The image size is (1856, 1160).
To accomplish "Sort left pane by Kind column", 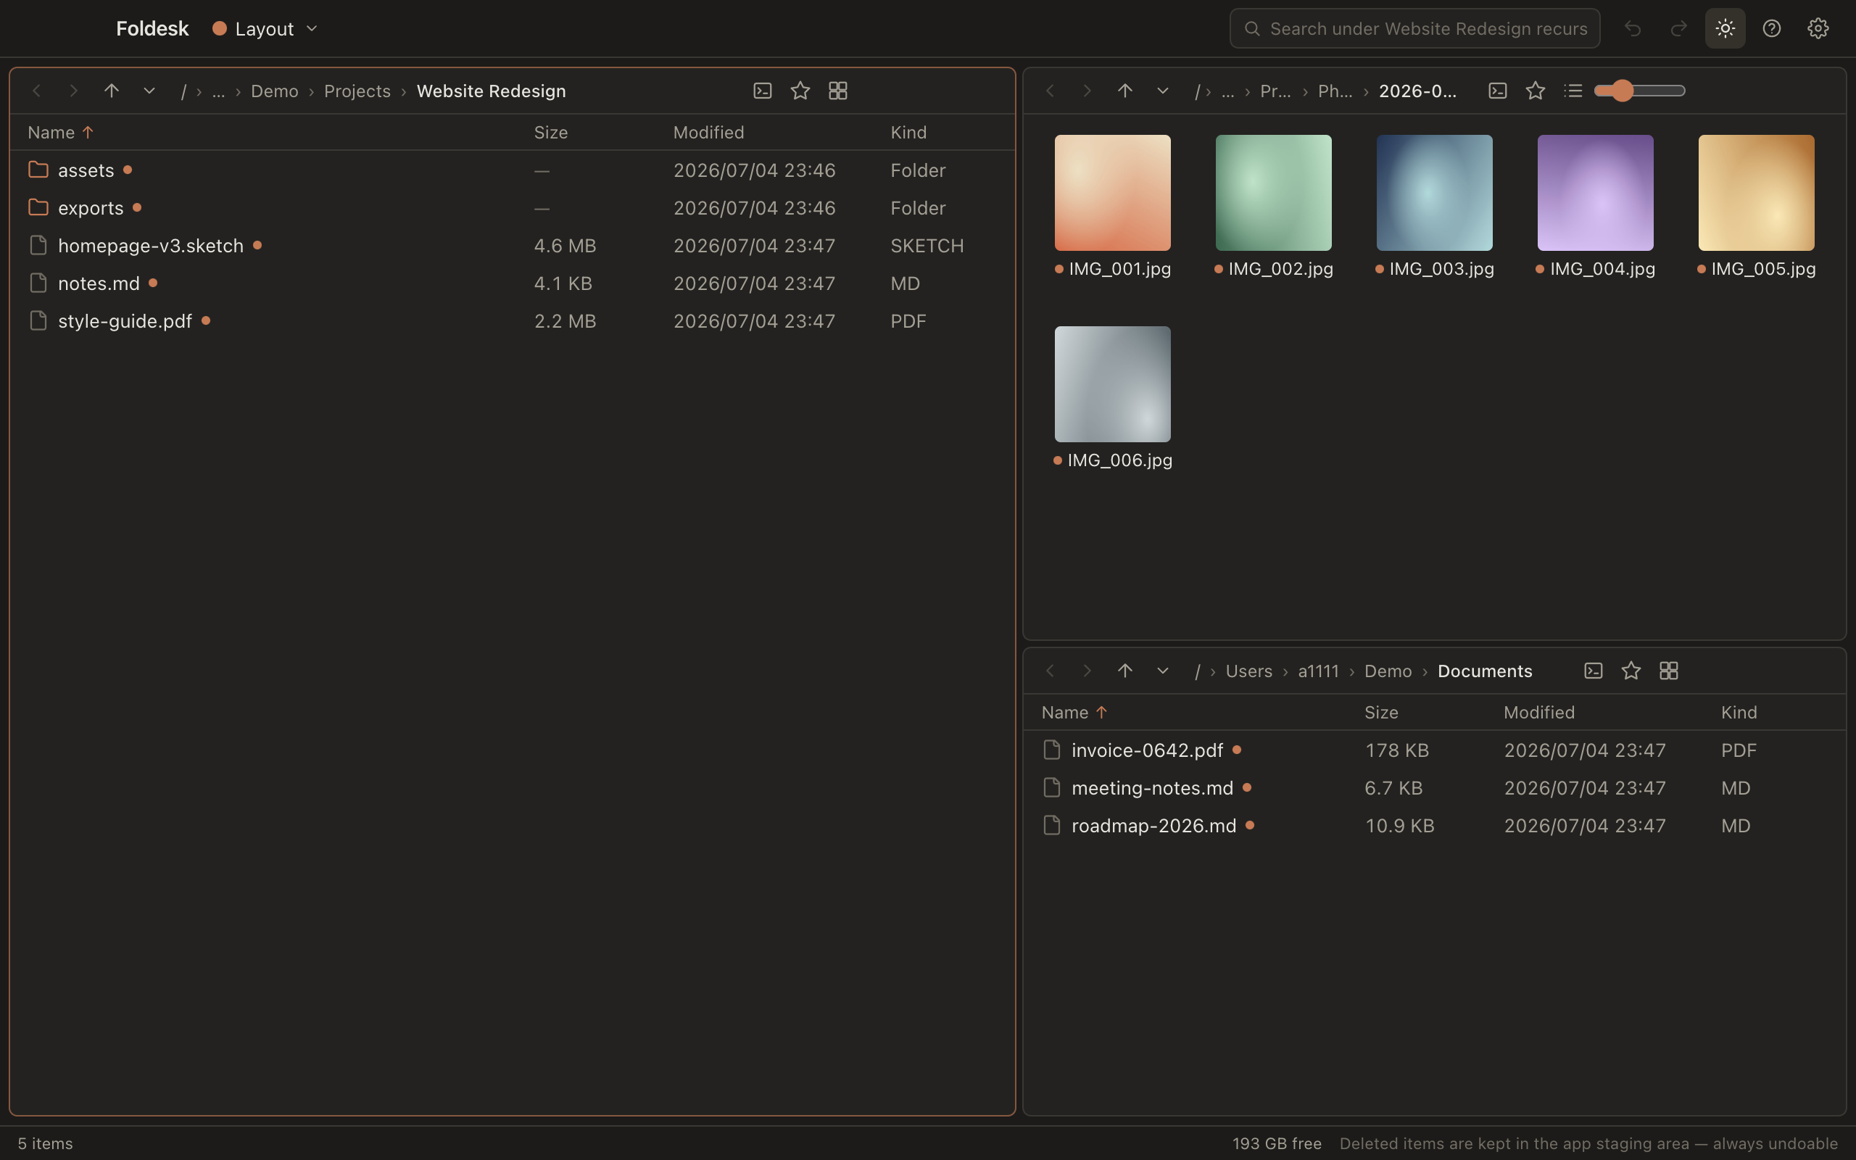I will point(908,132).
